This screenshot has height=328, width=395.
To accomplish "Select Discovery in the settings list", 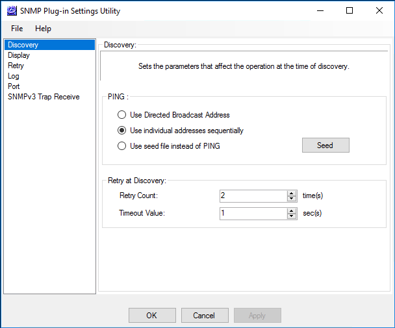I will pos(23,45).
